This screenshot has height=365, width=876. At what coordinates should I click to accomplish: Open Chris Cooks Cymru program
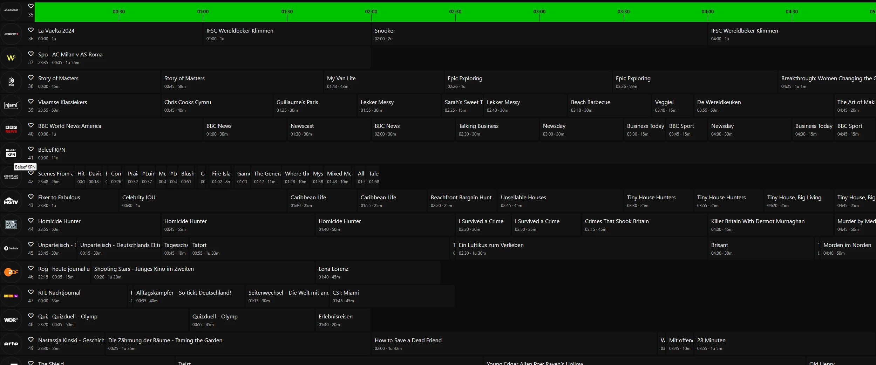217,106
